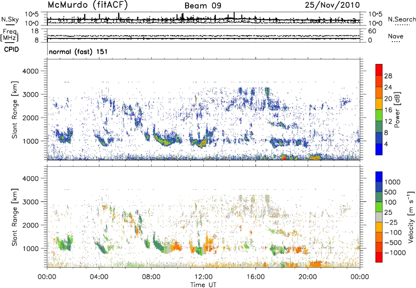This screenshot has height=288, width=416.
Task: Click the Nave axis value 60
Action: [372, 31]
